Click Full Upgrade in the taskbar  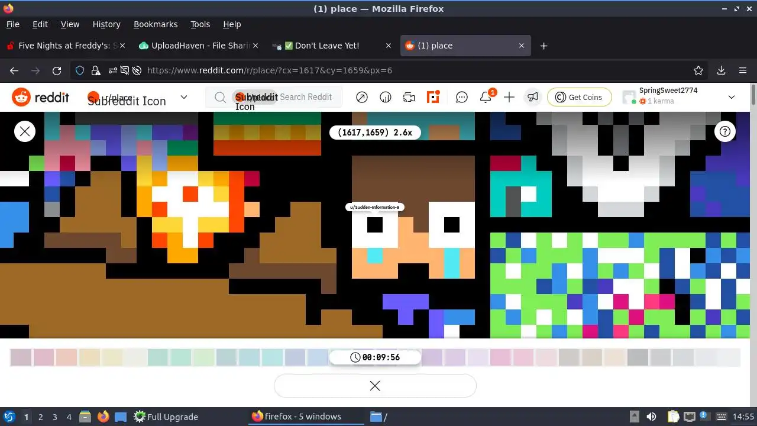pyautogui.click(x=166, y=417)
